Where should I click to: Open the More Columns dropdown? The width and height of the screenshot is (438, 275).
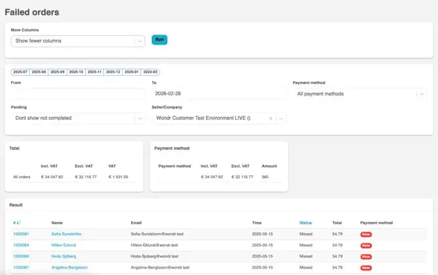pos(78,41)
